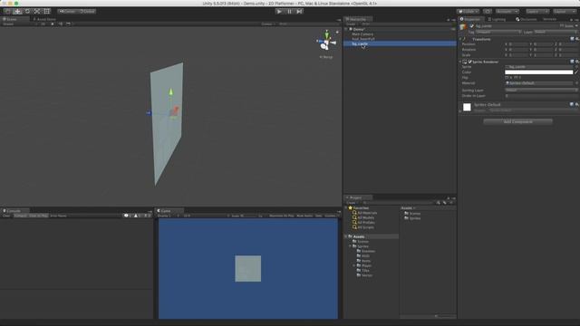Image resolution: width=580 pixels, height=326 pixels.
Task: Click the Pause button
Action: (289, 12)
